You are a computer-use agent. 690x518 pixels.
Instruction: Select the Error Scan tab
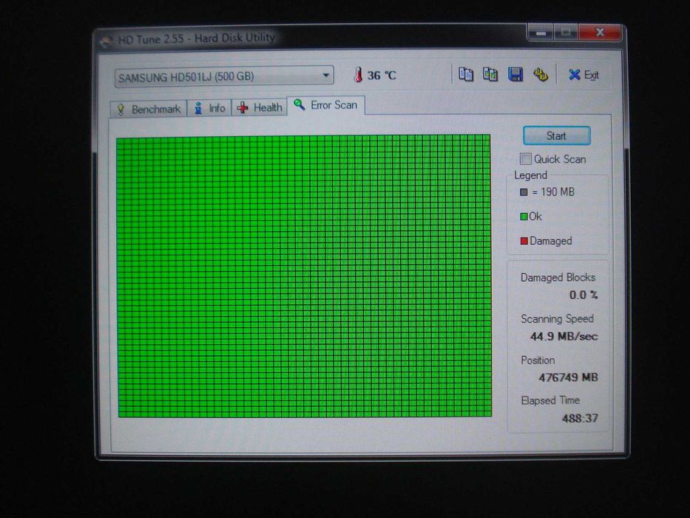[x=326, y=105]
